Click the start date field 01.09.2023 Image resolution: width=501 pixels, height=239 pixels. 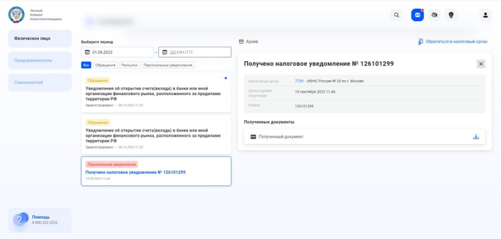point(118,52)
